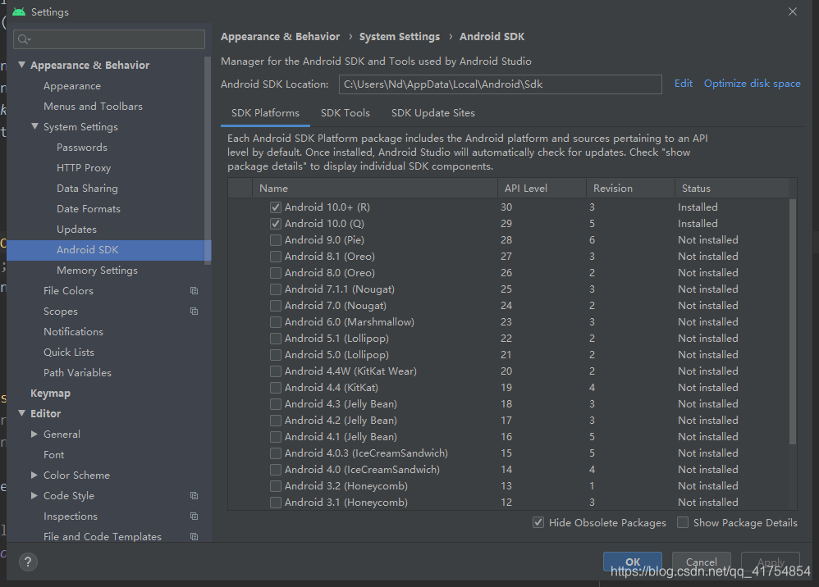Click the File and Code Templates project icon

tap(194, 536)
